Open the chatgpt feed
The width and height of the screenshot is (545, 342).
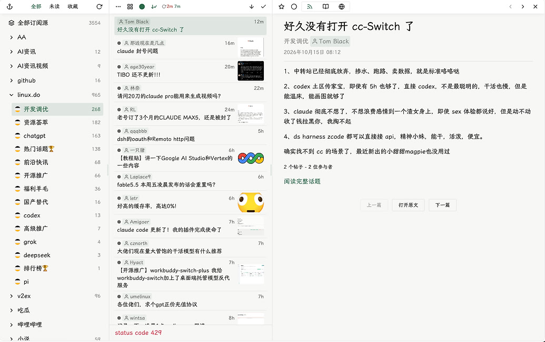point(57,136)
